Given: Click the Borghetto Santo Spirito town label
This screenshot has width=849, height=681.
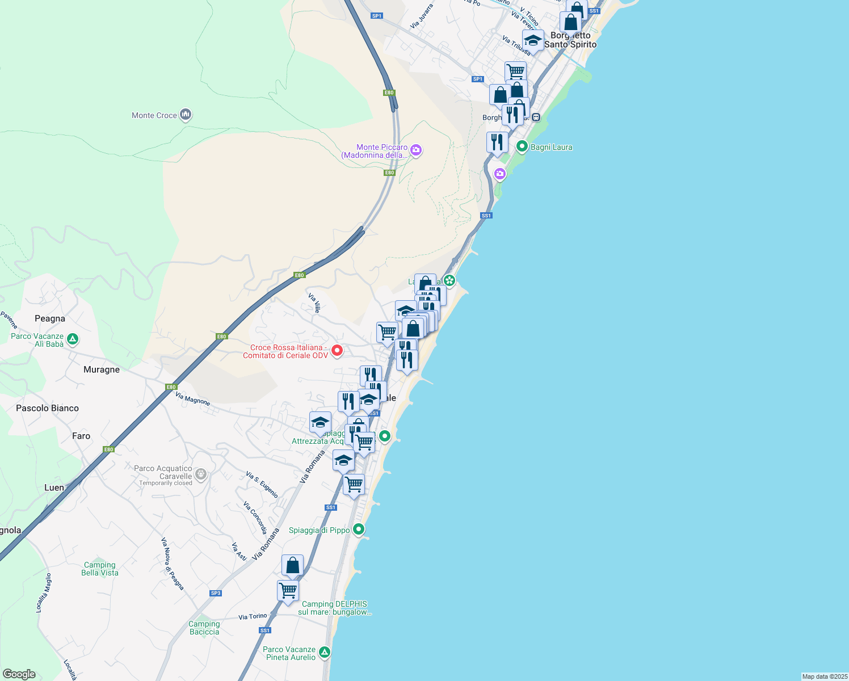Looking at the screenshot, I should [x=570, y=40].
